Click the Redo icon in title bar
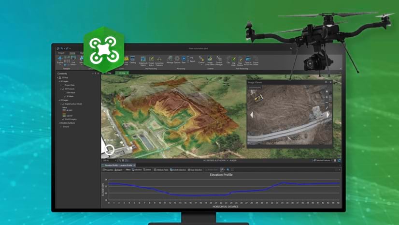Viewport: 399px width, 225px height. (67, 48)
